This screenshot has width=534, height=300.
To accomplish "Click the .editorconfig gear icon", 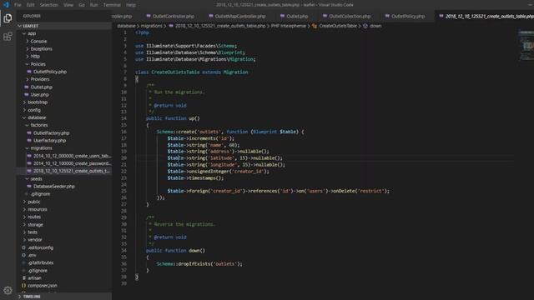I will pos(24,247).
